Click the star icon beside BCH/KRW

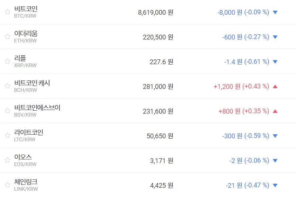(7, 86)
